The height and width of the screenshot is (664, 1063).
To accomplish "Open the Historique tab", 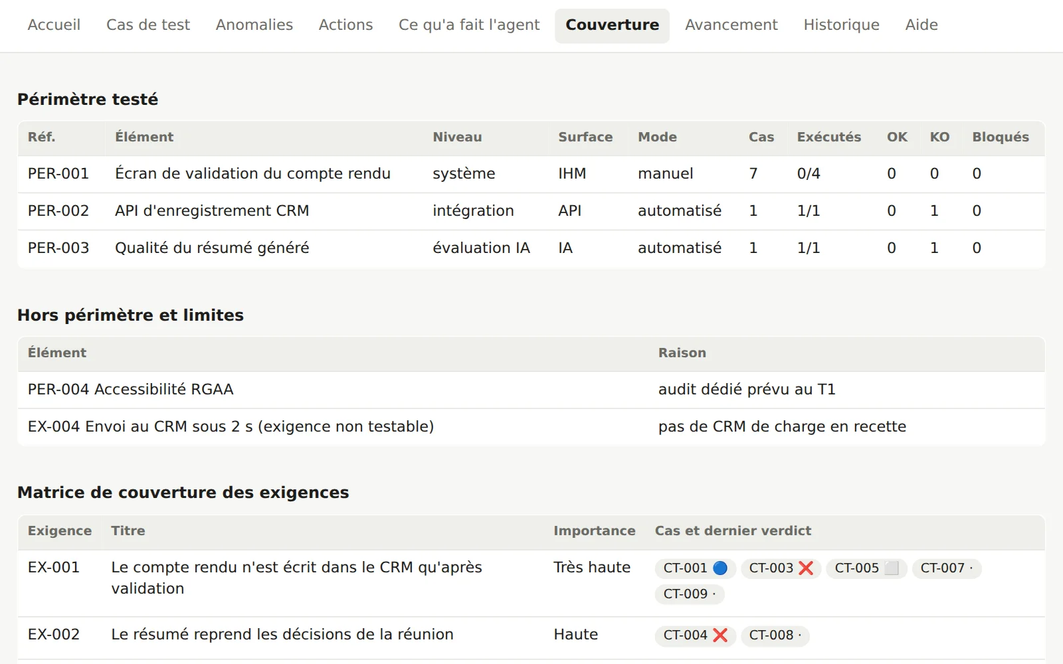I will (841, 25).
